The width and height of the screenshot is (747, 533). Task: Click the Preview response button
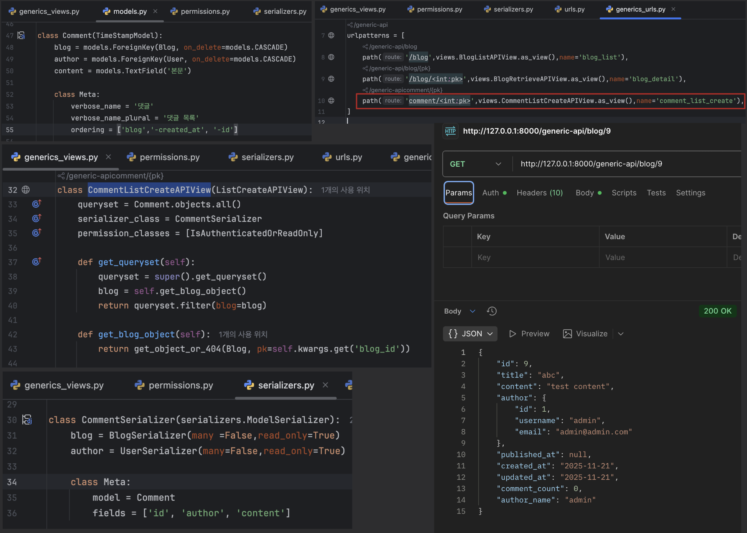tap(529, 334)
